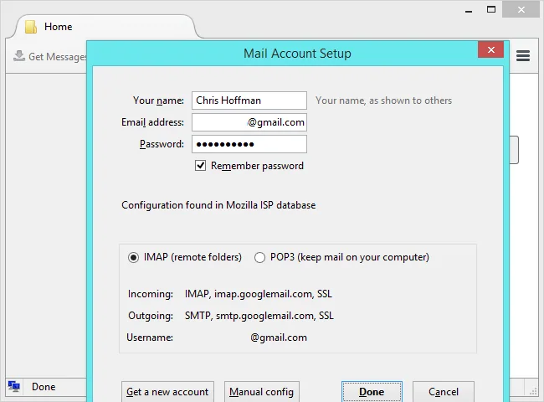Click the Password input field

point(249,144)
